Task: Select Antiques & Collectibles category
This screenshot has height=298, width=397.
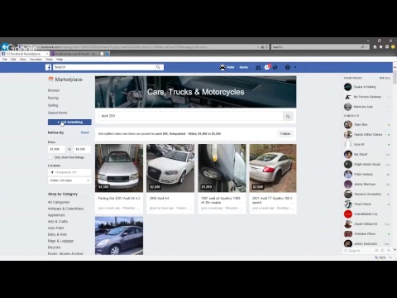Action: (65, 209)
